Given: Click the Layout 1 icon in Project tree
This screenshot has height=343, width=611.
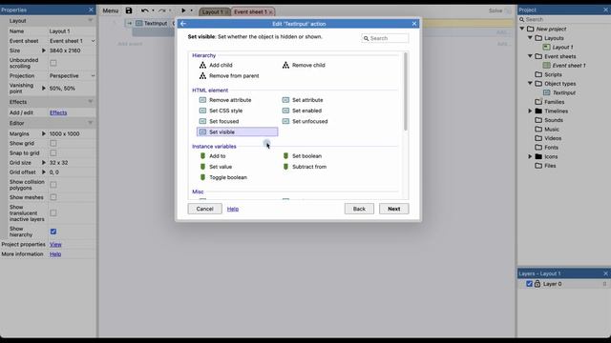Looking at the screenshot, I should coord(547,47).
